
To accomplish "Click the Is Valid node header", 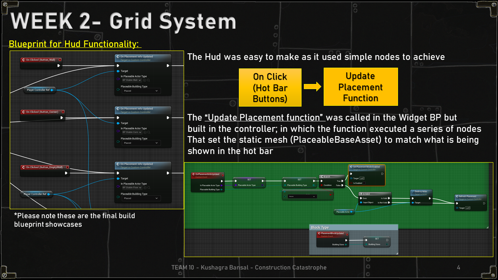I will point(374,194).
